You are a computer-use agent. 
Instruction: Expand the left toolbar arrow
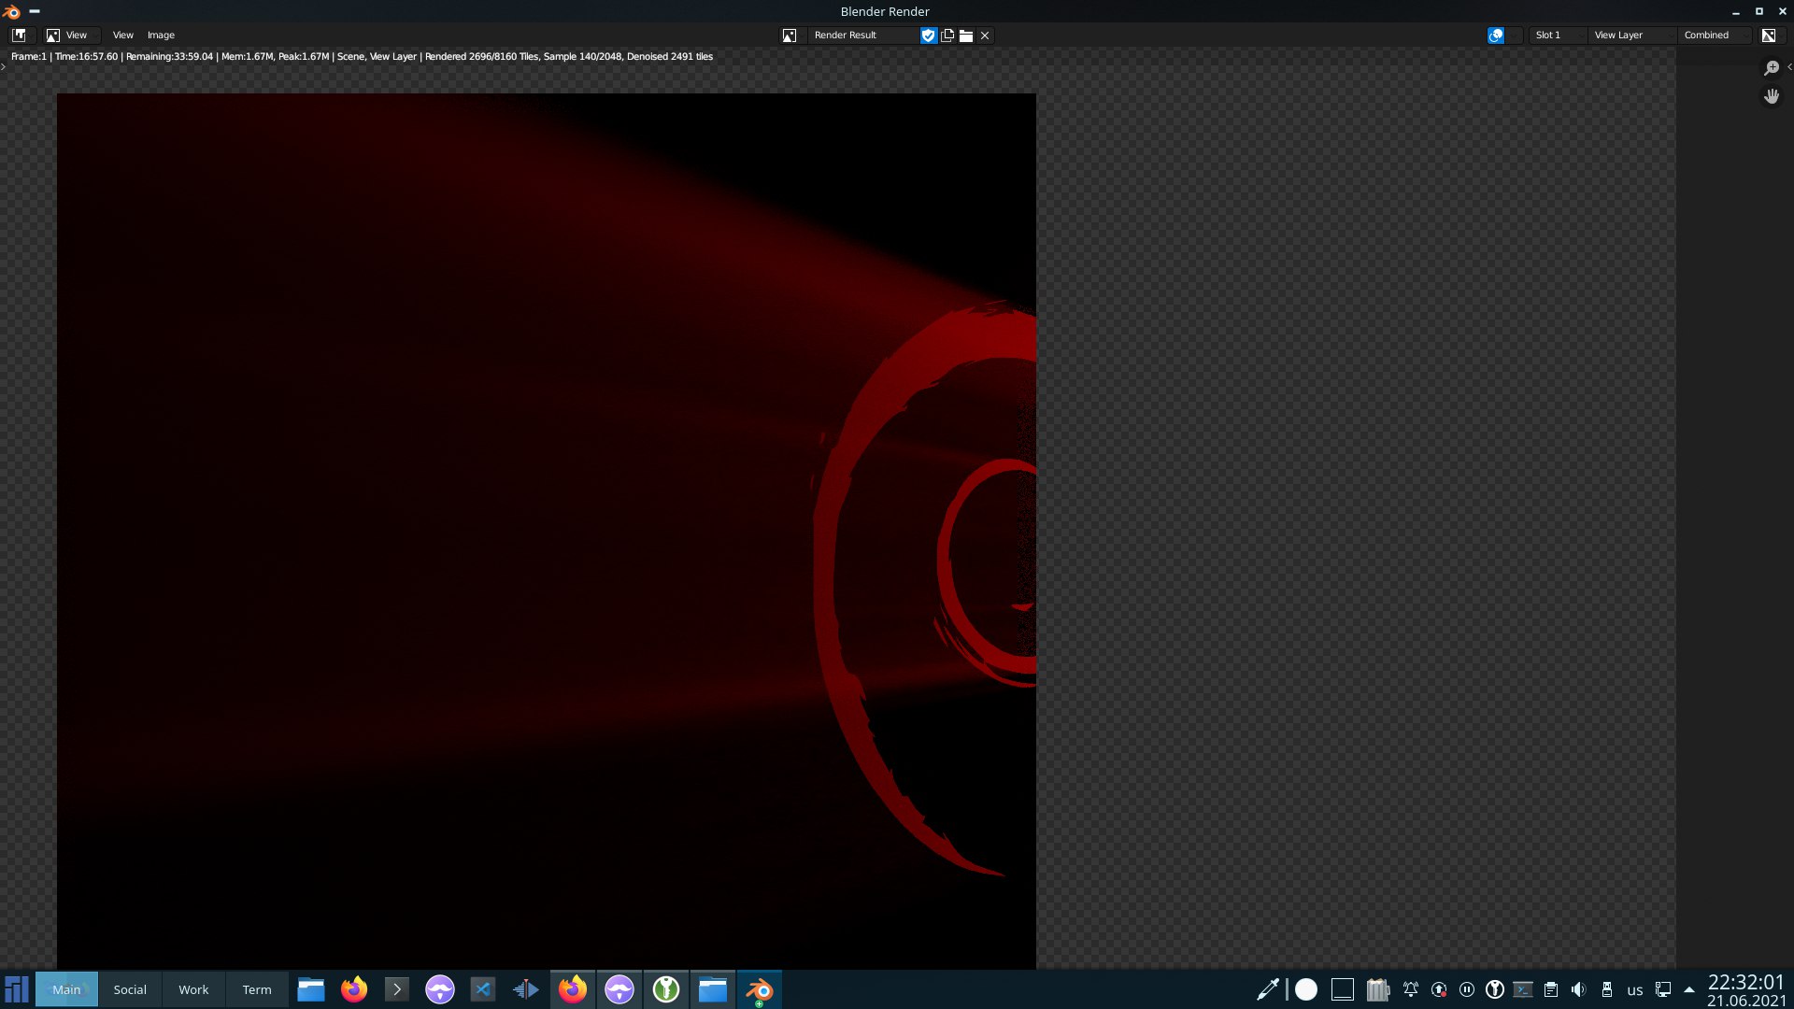point(4,66)
